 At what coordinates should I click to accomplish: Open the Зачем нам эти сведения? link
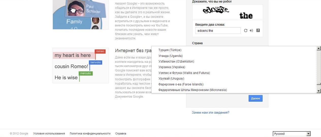211,113
